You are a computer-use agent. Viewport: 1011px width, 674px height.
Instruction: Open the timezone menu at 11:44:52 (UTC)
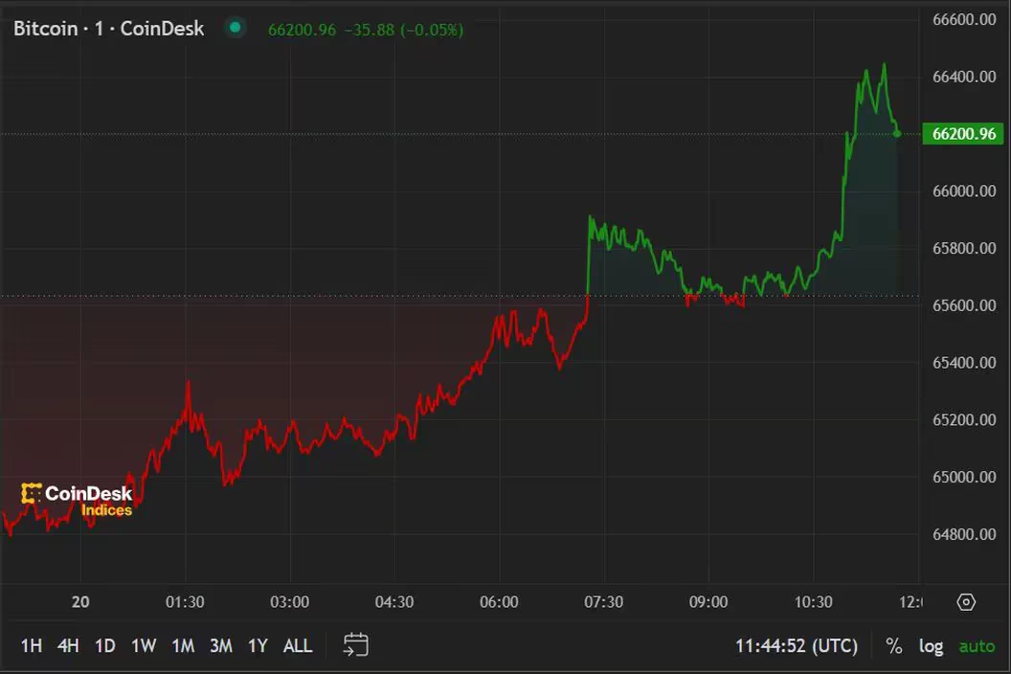pyautogui.click(x=796, y=646)
